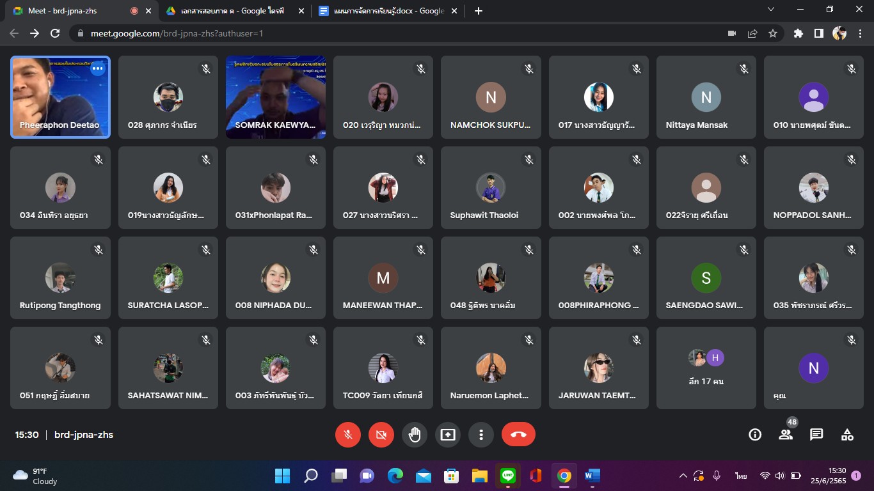Raise hand in the meeting

pyautogui.click(x=415, y=435)
